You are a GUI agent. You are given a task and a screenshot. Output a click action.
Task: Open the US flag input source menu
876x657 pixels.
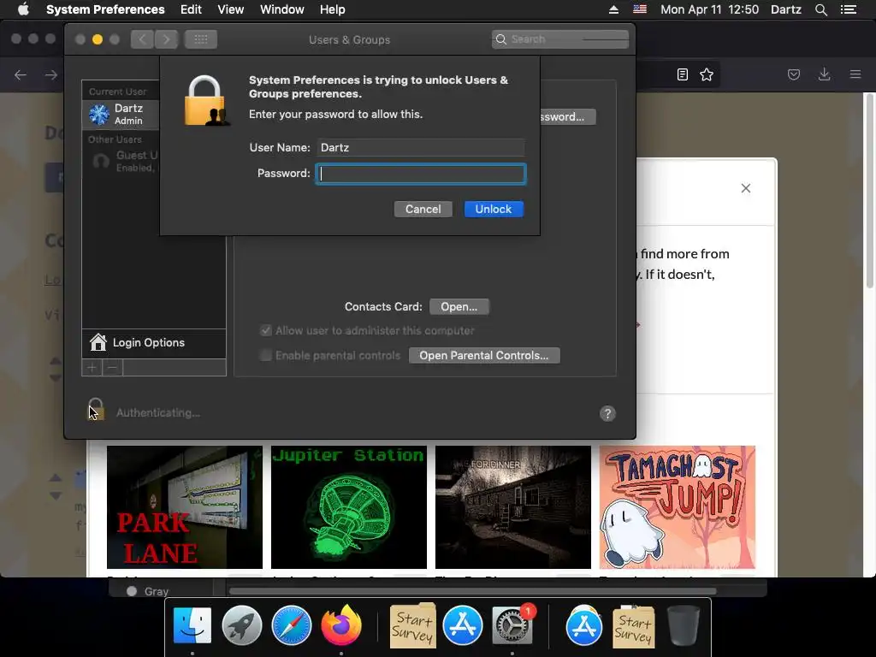tap(640, 9)
